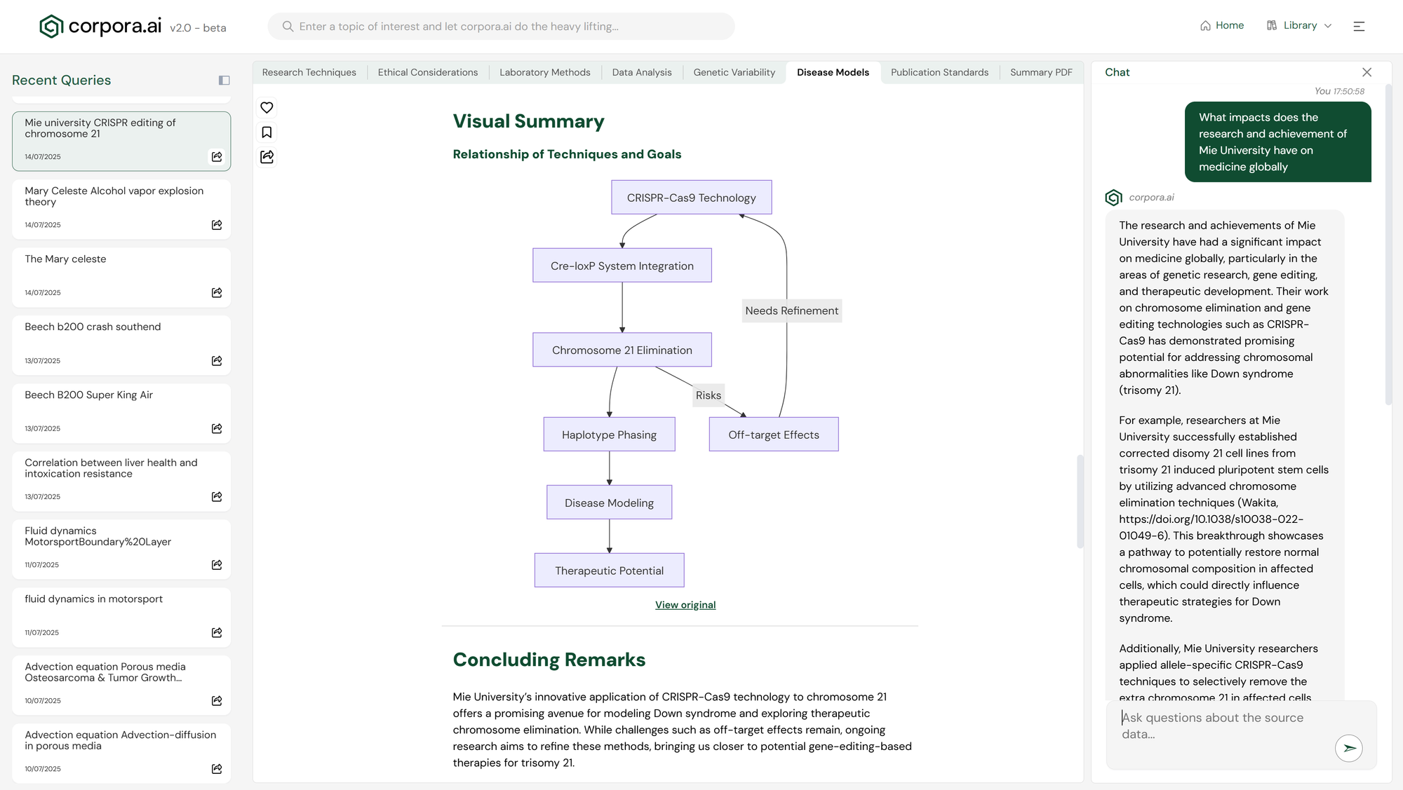Viewport: 1403px width, 790px height.
Task: Share the fluid dynamics in motorsport query
Action: pos(217,633)
